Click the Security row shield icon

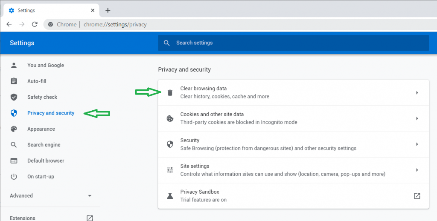[170, 144]
